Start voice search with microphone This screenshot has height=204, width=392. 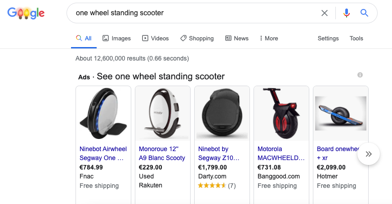(x=346, y=13)
